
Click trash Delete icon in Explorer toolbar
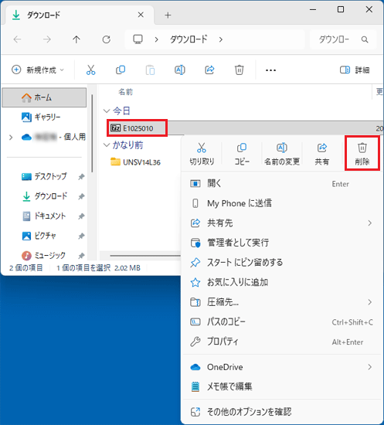tap(239, 70)
